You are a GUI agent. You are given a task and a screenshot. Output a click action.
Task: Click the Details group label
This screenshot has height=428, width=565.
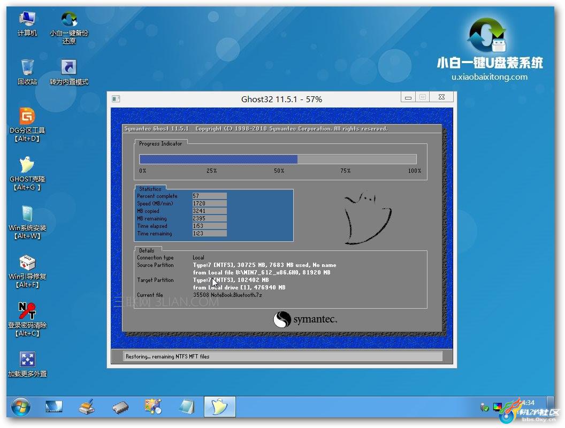(147, 250)
